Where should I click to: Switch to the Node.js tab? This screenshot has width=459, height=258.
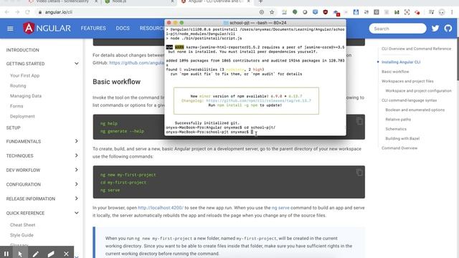[x=139, y=1]
